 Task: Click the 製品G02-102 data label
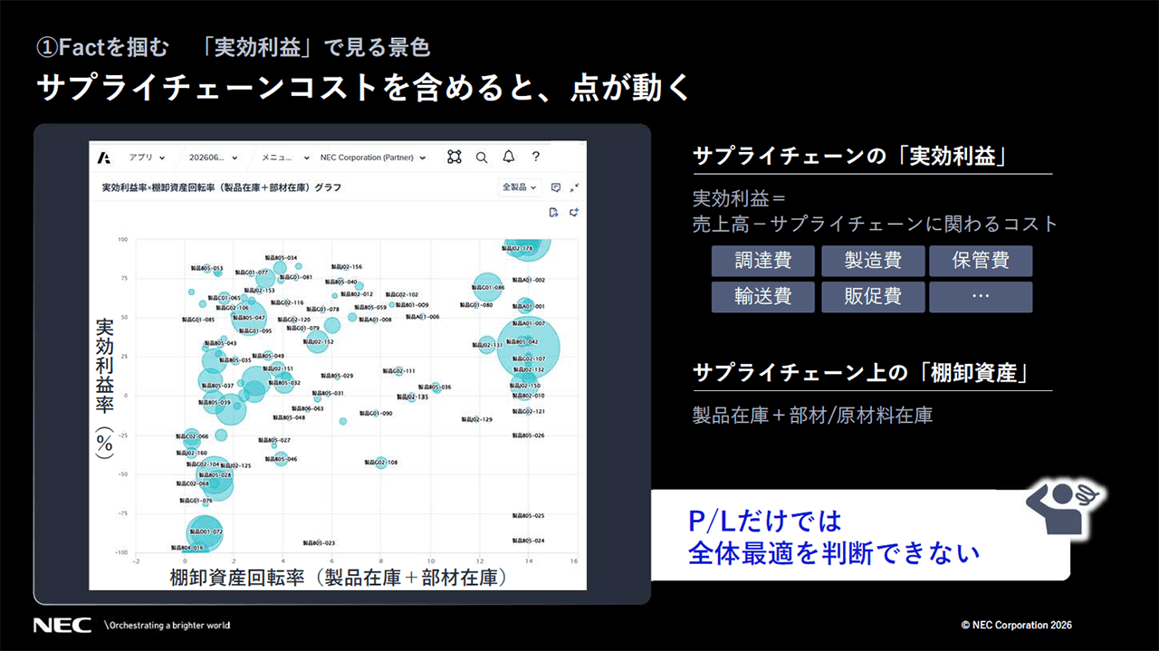[401, 294]
